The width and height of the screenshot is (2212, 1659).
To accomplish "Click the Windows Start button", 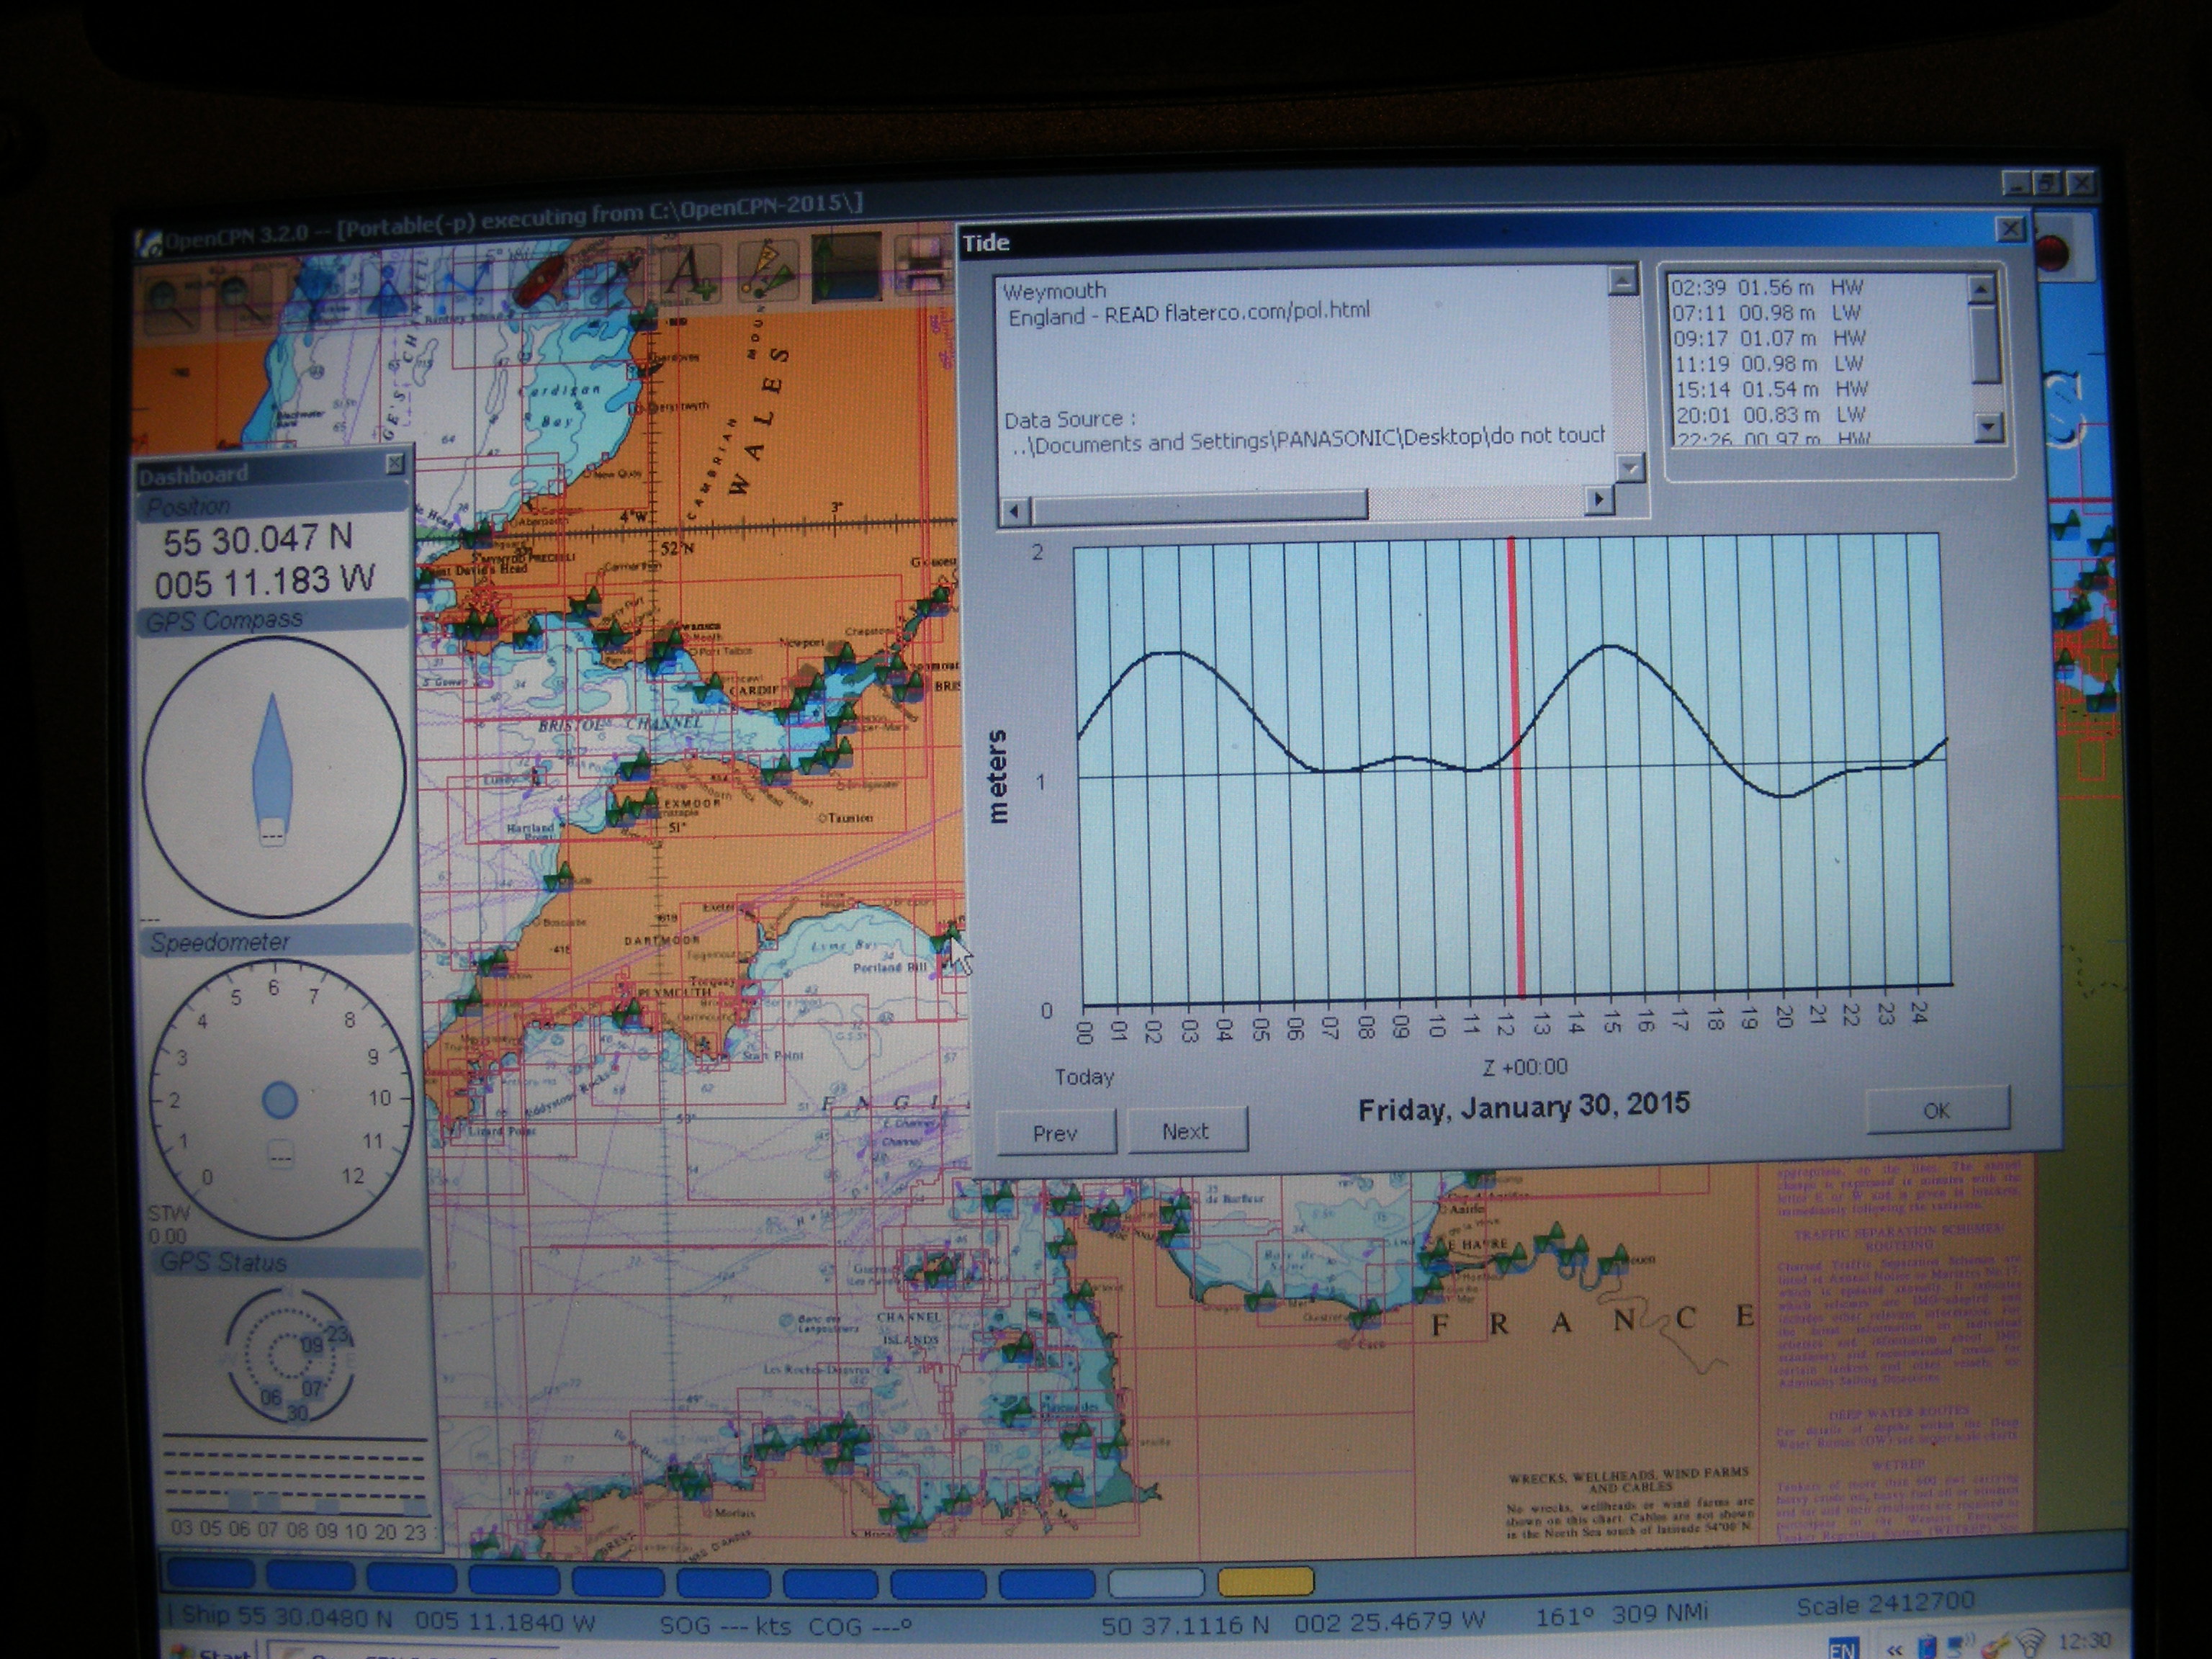I will (210, 1652).
